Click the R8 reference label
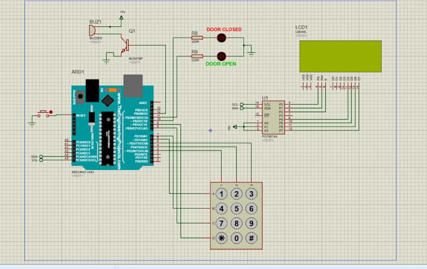This screenshot has height=269, width=427. click(x=195, y=33)
